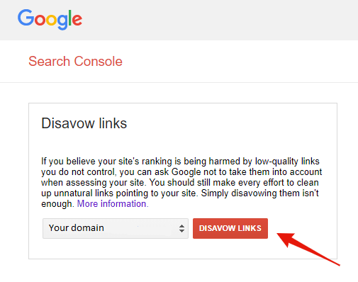Screen dimensions: 358x282
Task: Click the word Search in the red title
Action: tap(49, 62)
